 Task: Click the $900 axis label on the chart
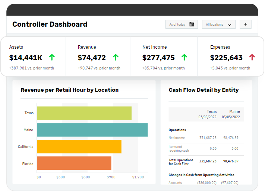click(x=111, y=177)
